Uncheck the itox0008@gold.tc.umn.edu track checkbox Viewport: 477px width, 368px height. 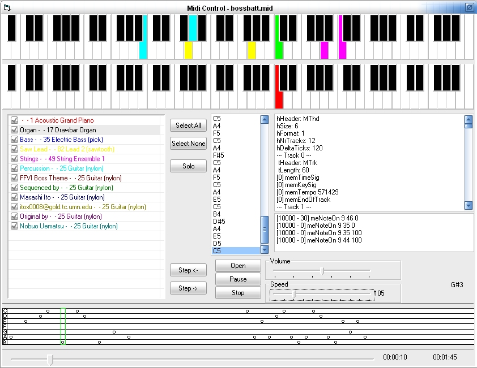[x=14, y=207]
